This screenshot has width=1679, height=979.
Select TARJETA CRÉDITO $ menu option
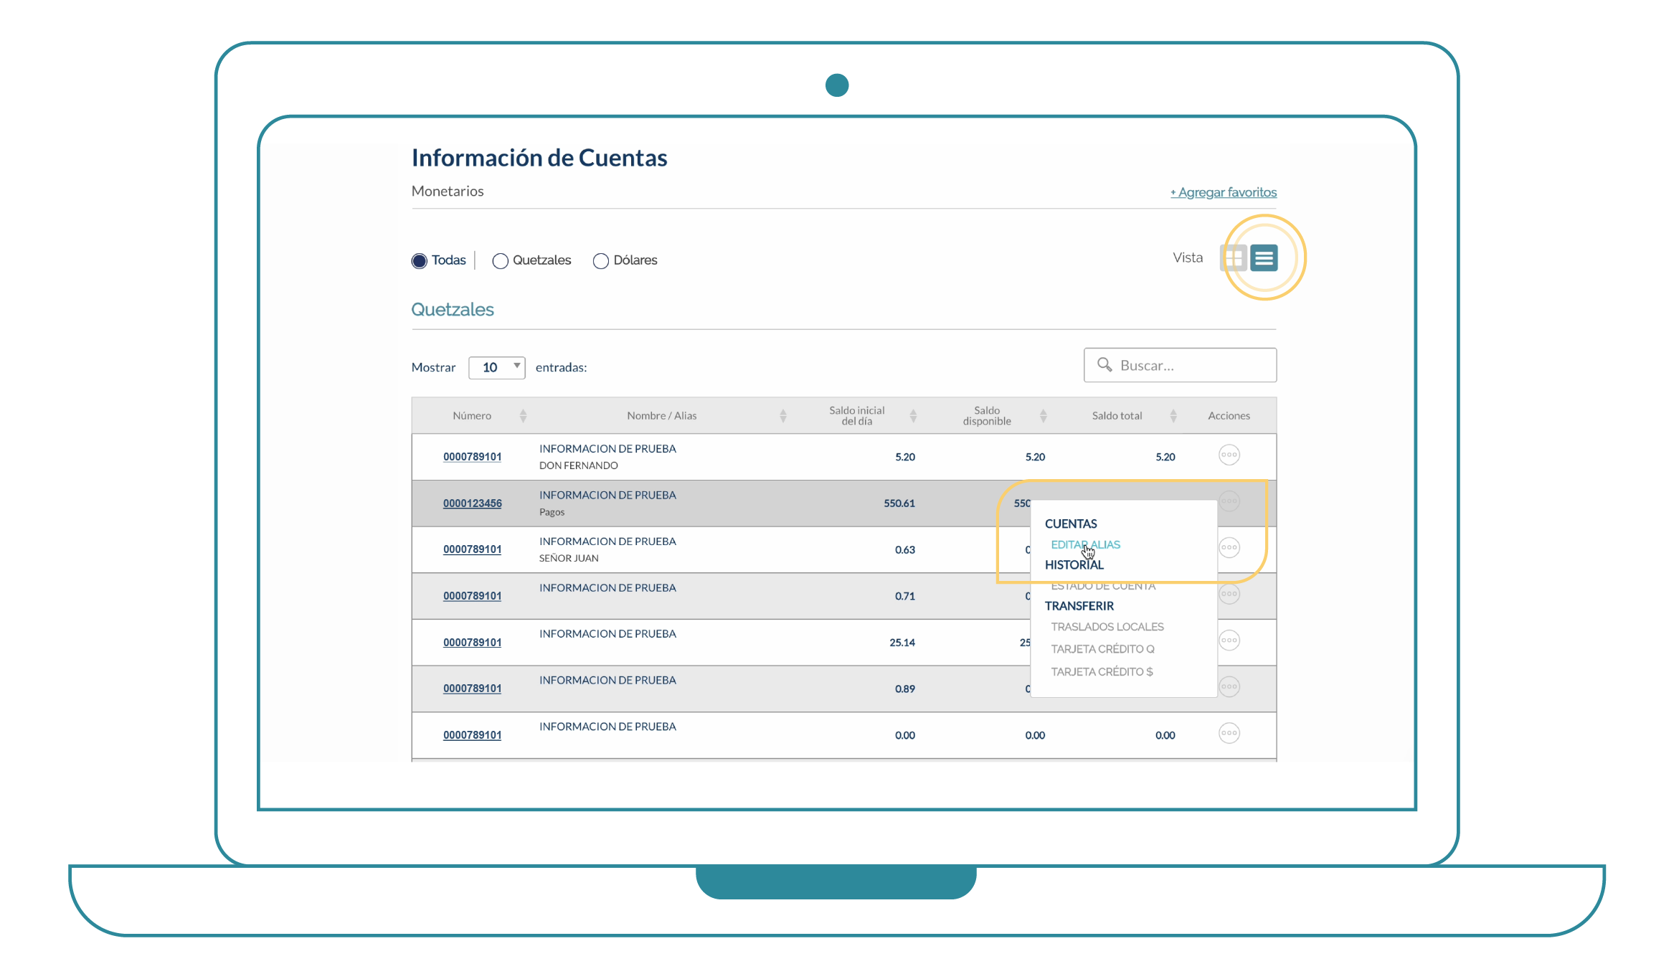(1102, 672)
